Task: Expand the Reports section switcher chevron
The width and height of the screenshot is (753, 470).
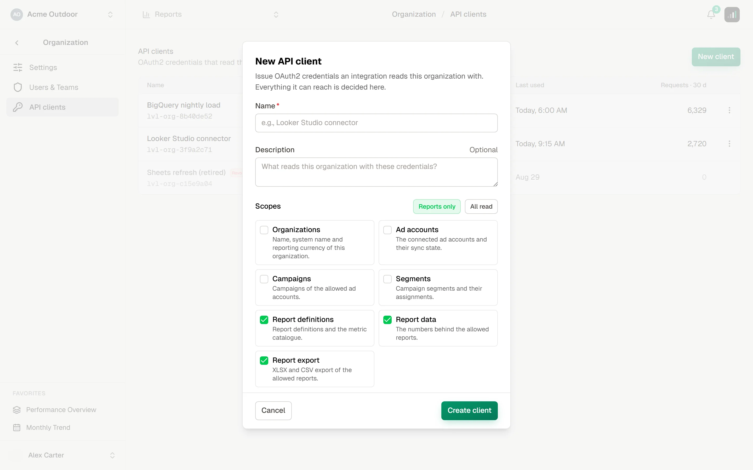Action: [276, 15]
